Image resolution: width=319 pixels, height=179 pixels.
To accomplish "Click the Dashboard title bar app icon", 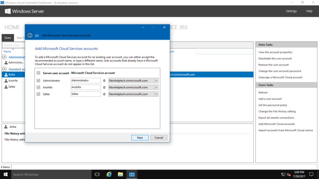I will [x=2, y=2].
